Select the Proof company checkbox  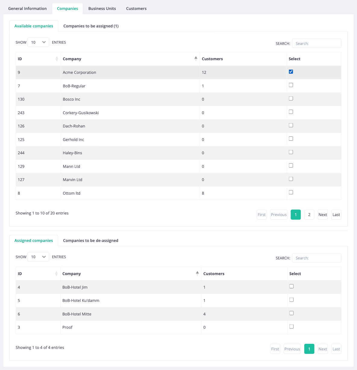(x=291, y=327)
